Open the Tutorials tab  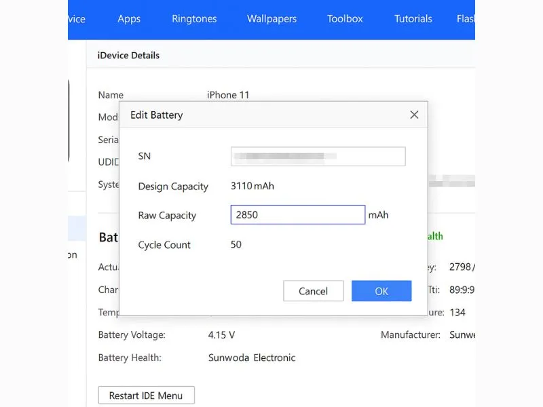coord(413,19)
